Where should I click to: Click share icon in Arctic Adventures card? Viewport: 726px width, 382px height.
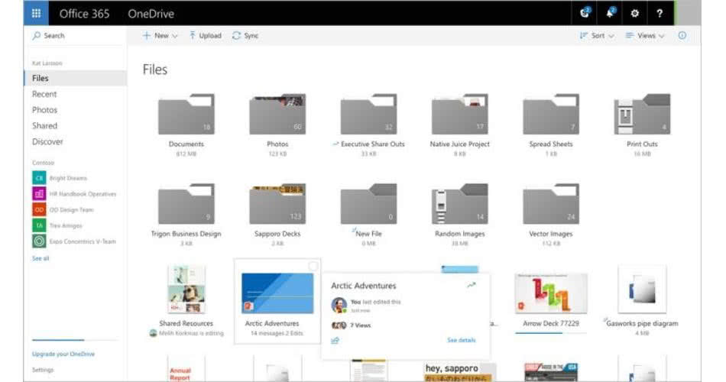click(335, 340)
